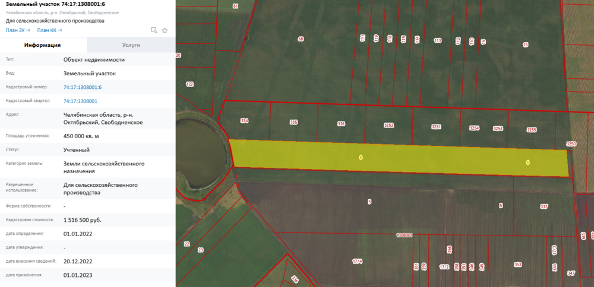This screenshot has width=594, height=287.
Task: Click parcel label 113 on map
Action: pyautogui.click(x=438, y=40)
